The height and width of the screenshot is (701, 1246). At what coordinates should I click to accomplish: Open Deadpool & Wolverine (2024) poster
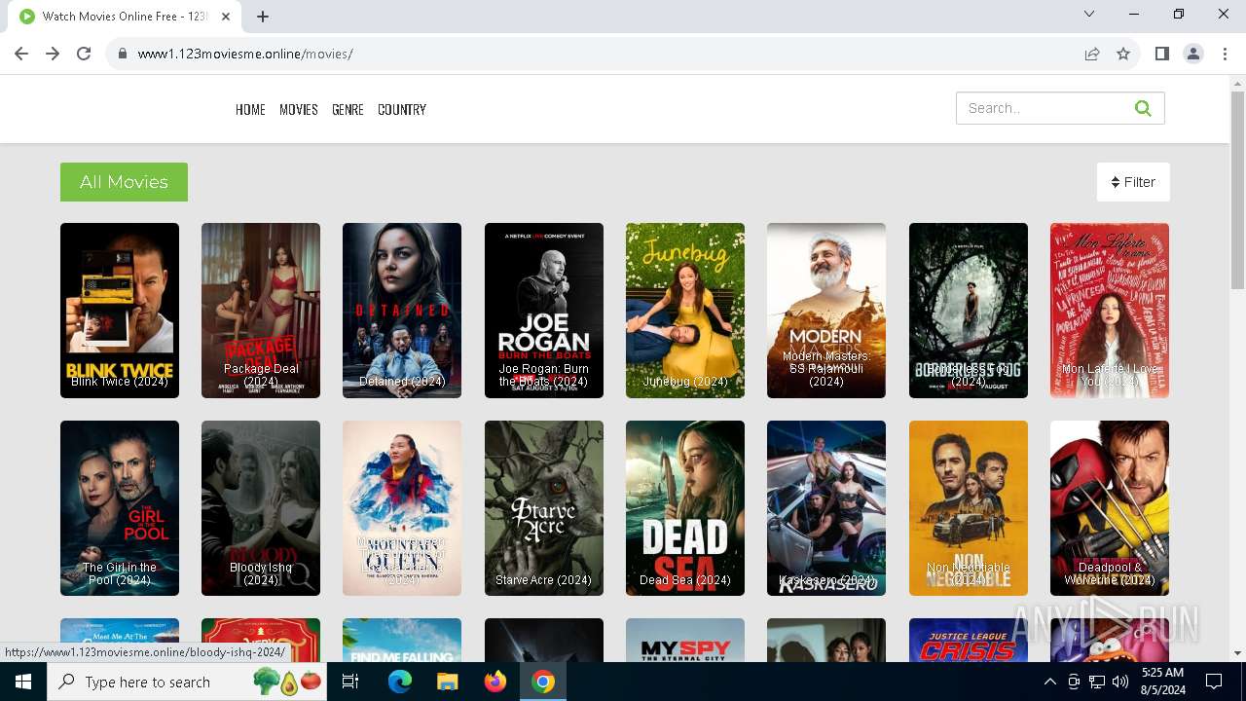(x=1110, y=508)
